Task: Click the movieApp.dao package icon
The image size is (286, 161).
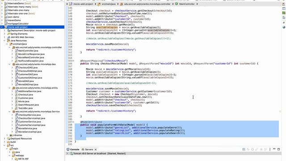Action: (14, 64)
